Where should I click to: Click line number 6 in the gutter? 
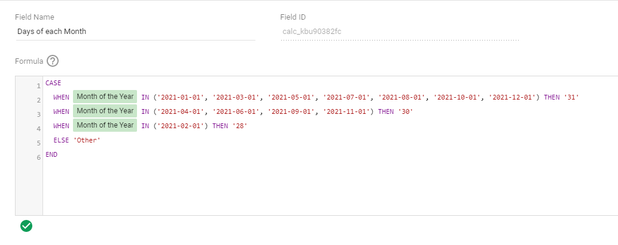(38, 157)
